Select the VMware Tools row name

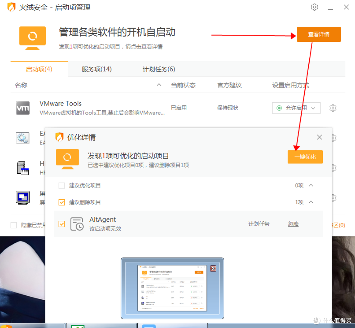[x=60, y=104]
